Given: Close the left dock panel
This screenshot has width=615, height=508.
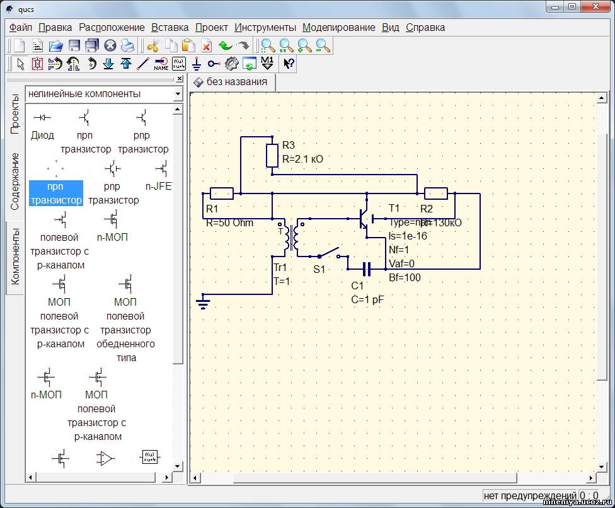Looking at the screenshot, I should pyautogui.click(x=179, y=79).
